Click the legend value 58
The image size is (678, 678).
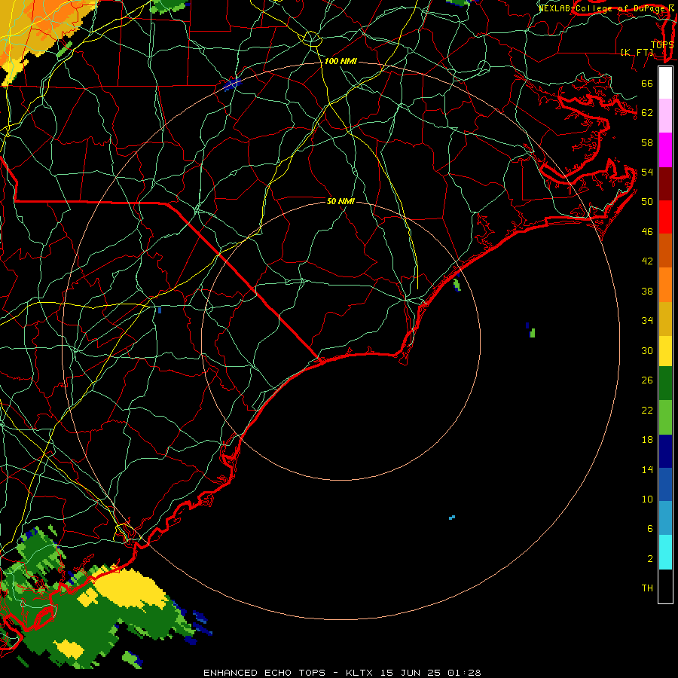pos(647,142)
